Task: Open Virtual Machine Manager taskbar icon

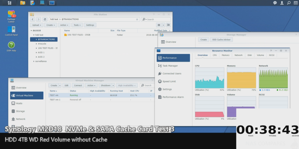Action: point(42,3)
